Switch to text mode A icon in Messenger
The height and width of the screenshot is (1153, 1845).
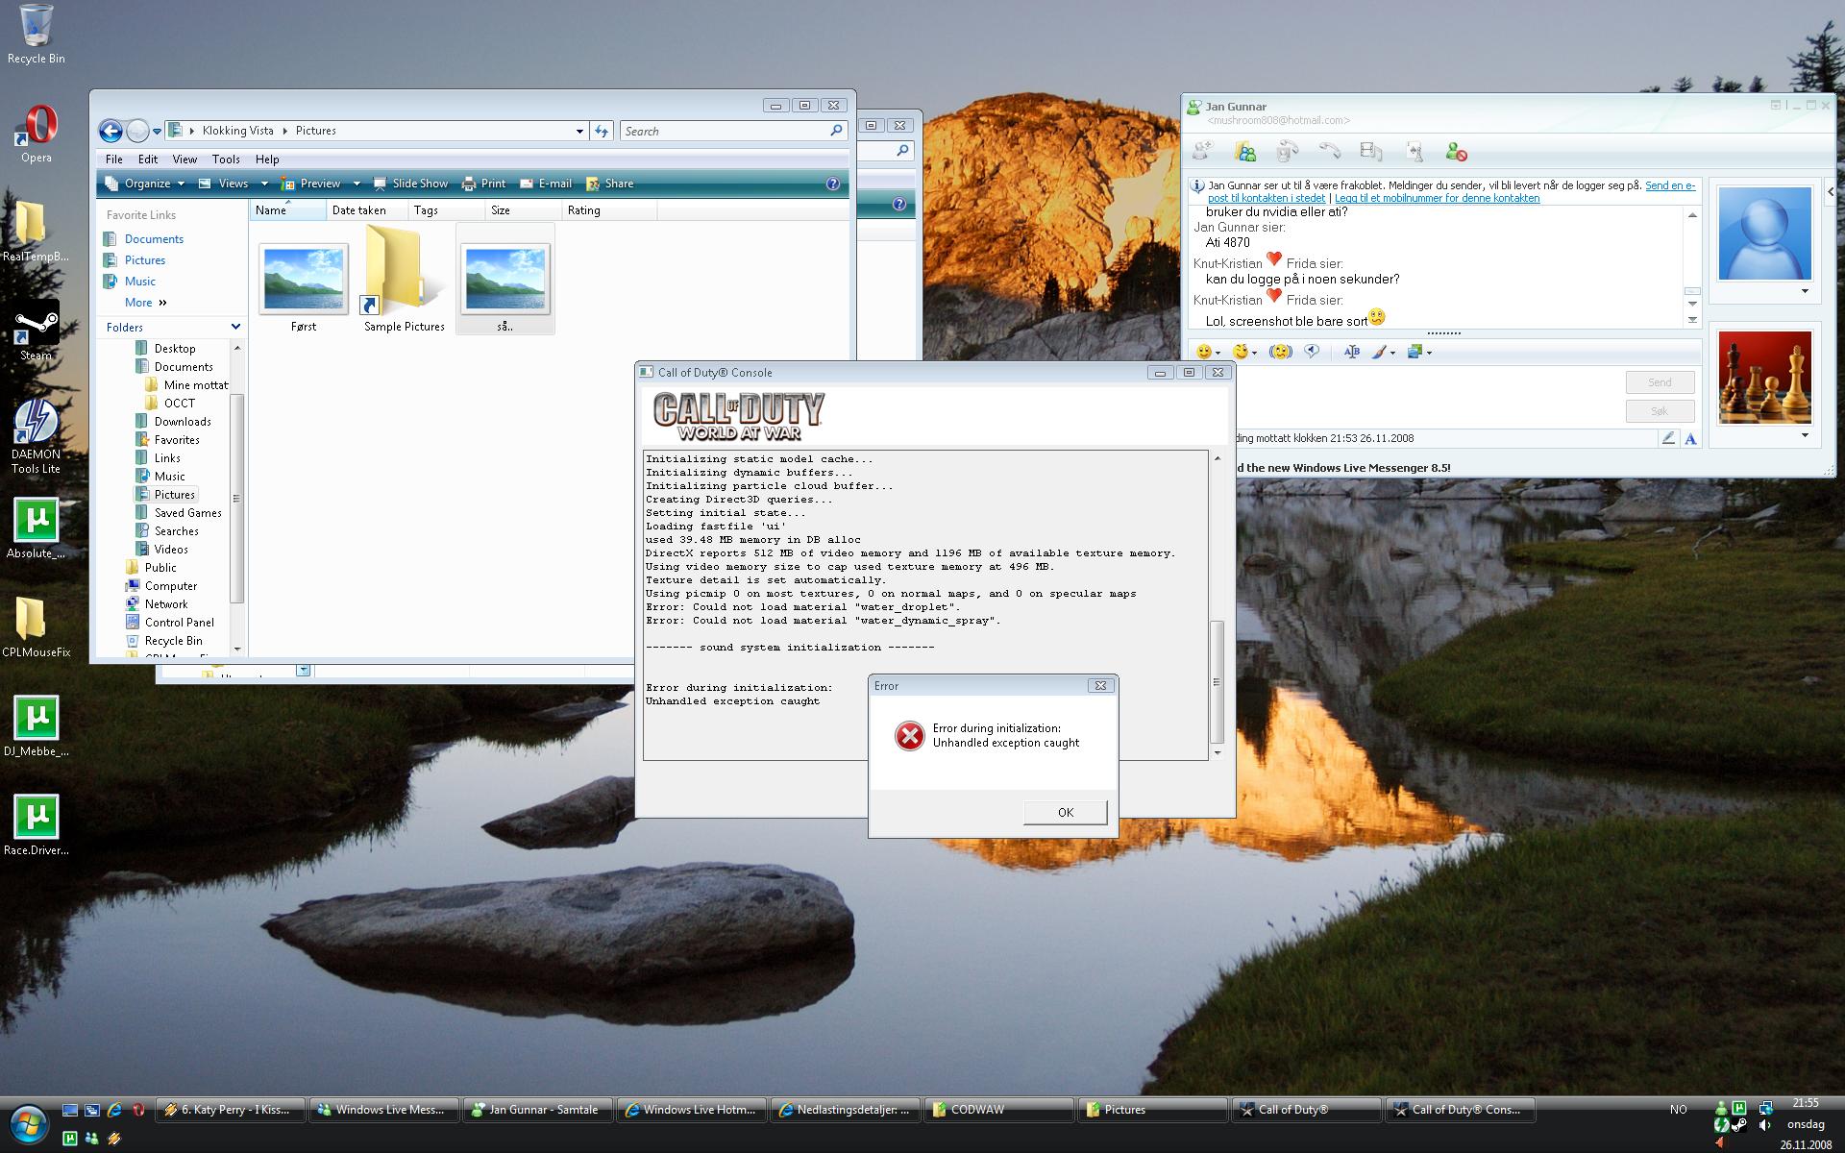pos(1690,438)
